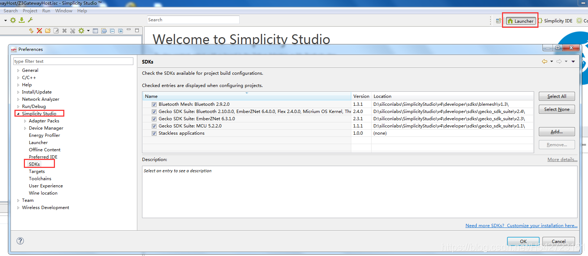Open Need more SDKs customize installation link
This screenshot has height=256, width=588.
(x=521, y=226)
